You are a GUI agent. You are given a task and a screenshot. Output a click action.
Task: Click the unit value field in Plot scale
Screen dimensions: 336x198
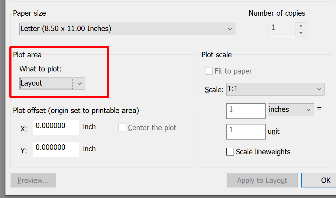[x=245, y=132]
